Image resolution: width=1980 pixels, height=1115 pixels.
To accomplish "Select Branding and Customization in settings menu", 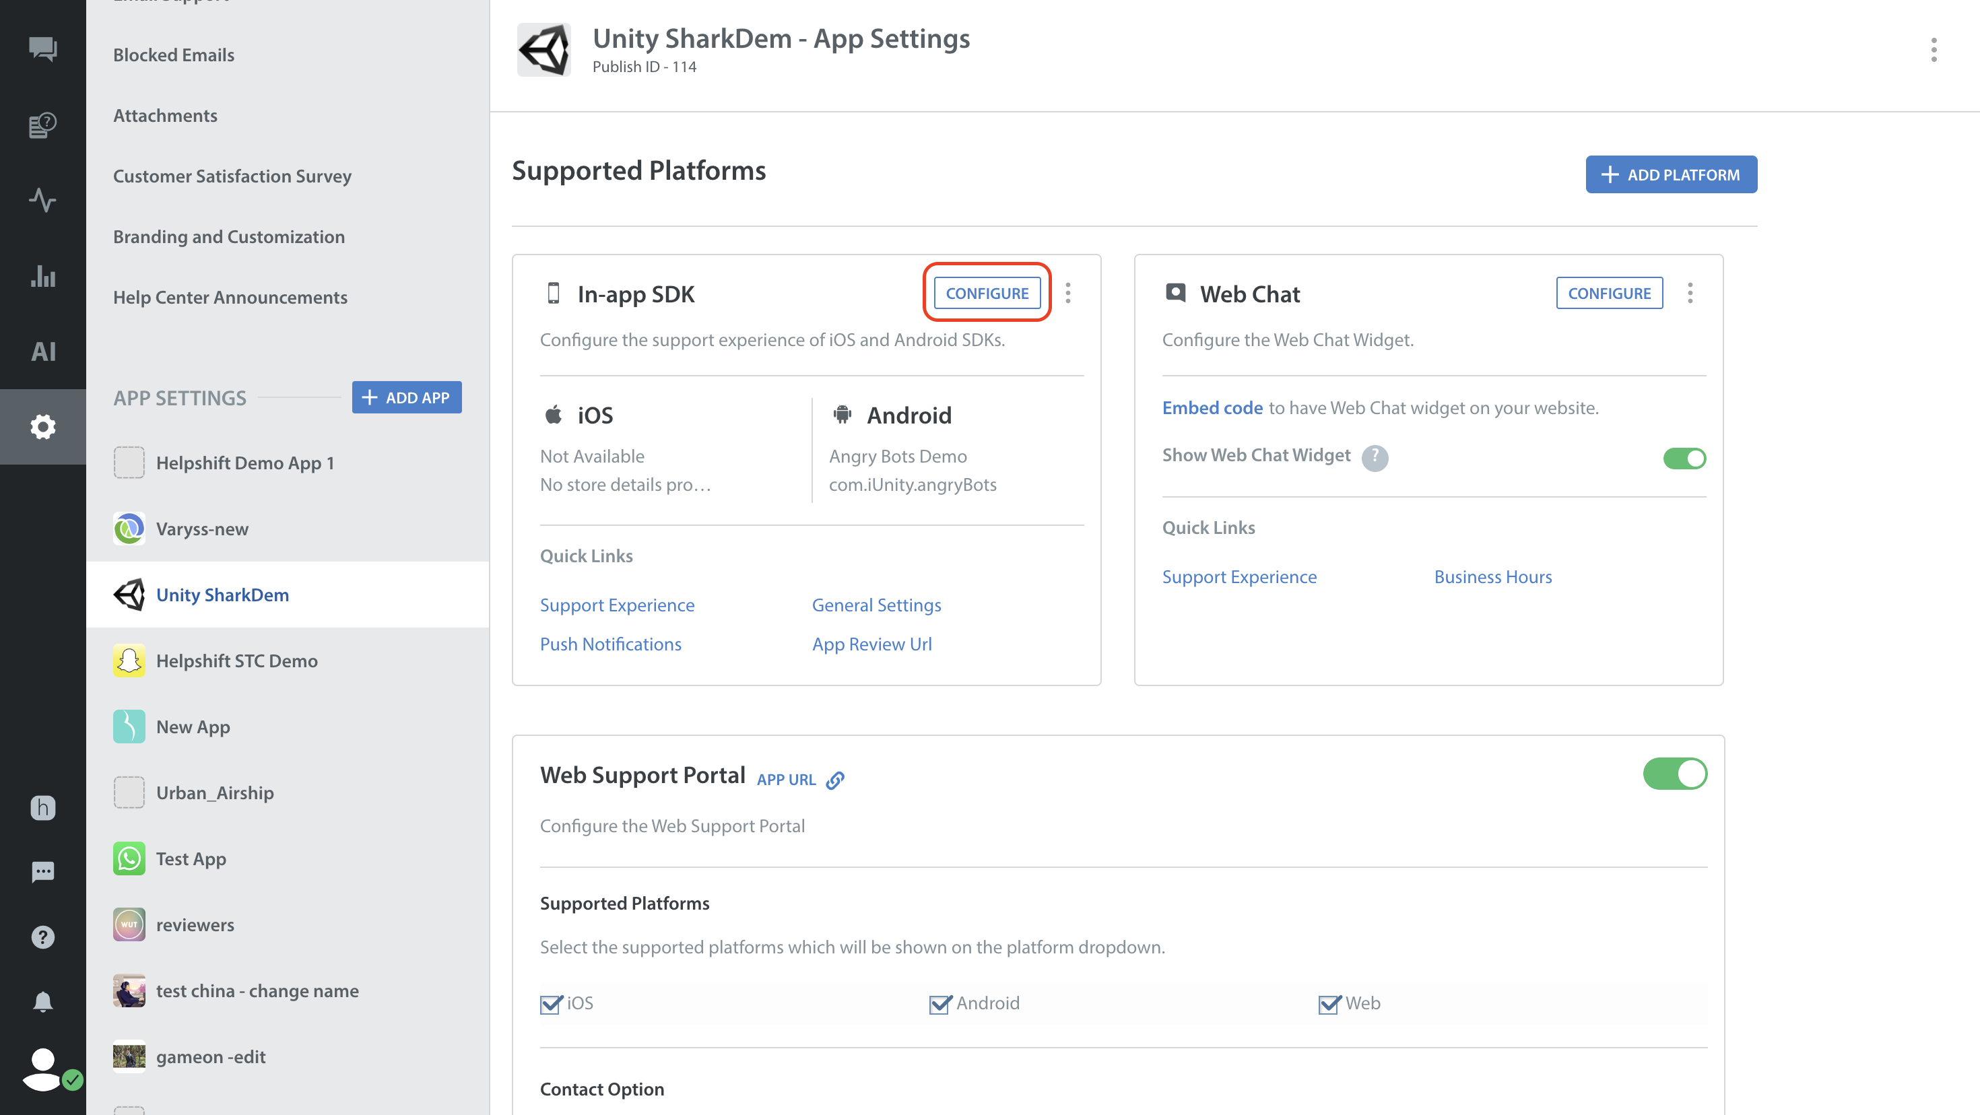I will point(228,237).
